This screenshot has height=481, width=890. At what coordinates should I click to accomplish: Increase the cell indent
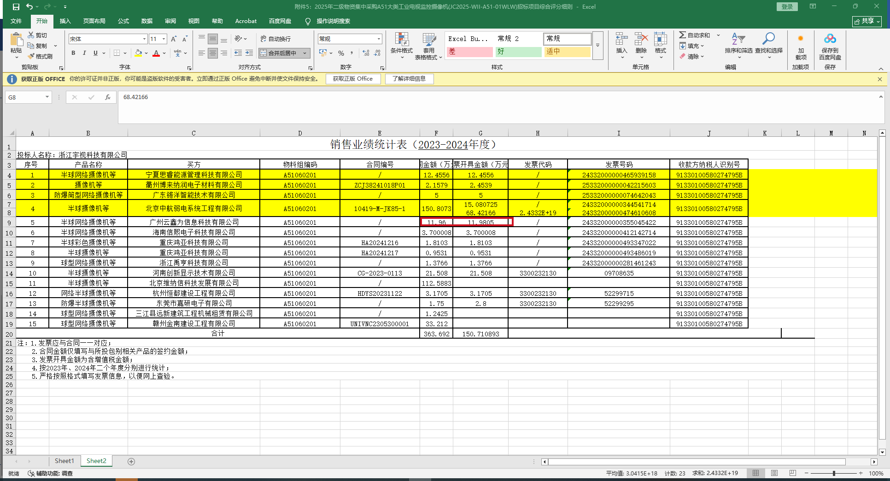pos(249,53)
